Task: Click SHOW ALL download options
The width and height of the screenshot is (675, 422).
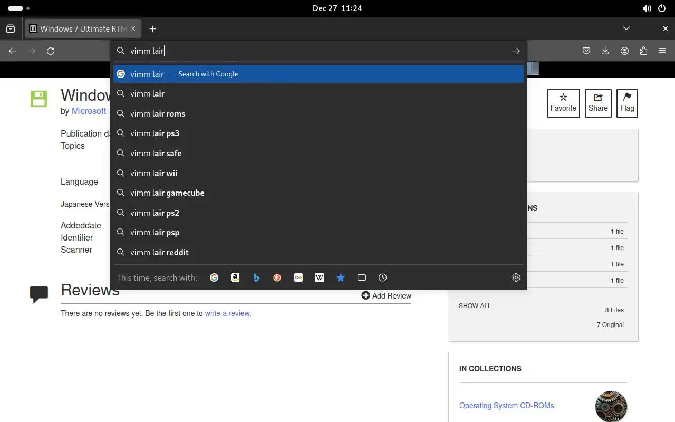Action: [x=475, y=306]
